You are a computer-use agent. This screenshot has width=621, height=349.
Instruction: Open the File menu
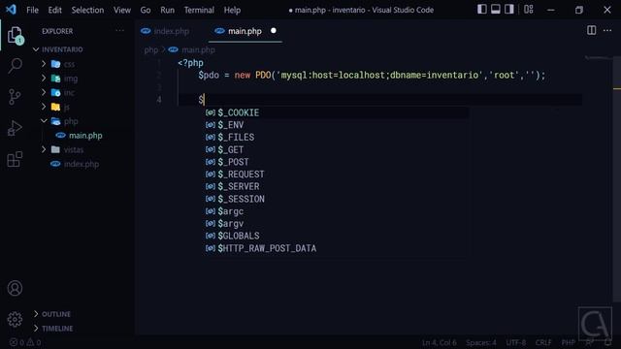click(32, 10)
